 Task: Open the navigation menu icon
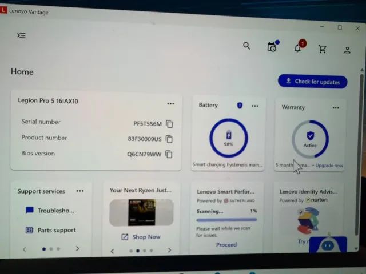click(x=22, y=35)
